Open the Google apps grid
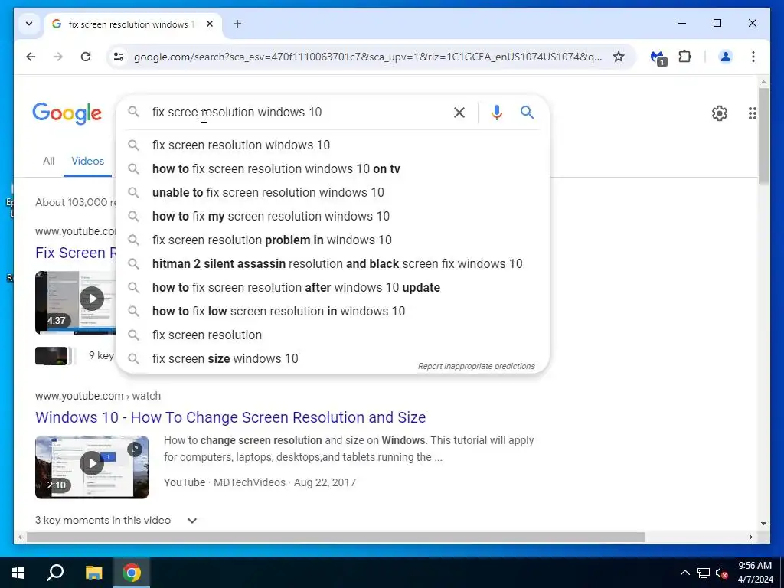Viewport: 784px width, 588px height. coord(752,113)
